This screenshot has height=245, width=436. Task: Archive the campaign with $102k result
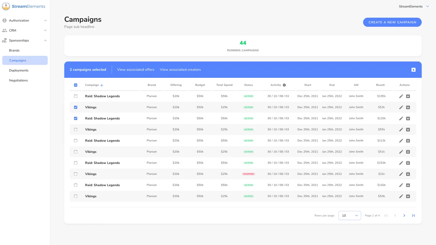(x=408, y=185)
